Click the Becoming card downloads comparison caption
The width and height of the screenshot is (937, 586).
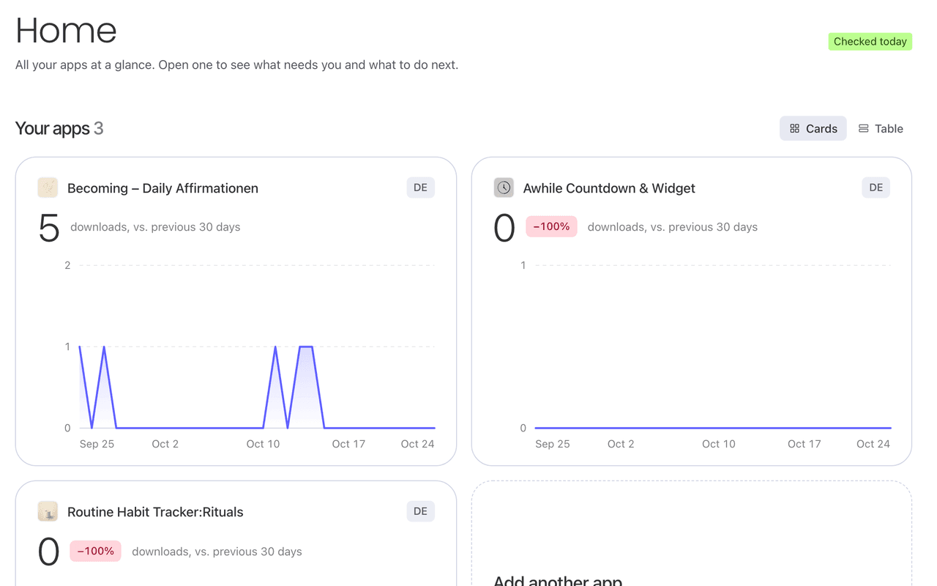[x=155, y=227]
